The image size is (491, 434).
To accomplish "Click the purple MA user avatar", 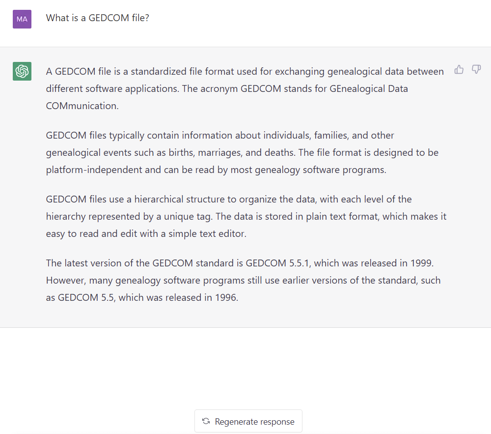I will click(x=22, y=19).
